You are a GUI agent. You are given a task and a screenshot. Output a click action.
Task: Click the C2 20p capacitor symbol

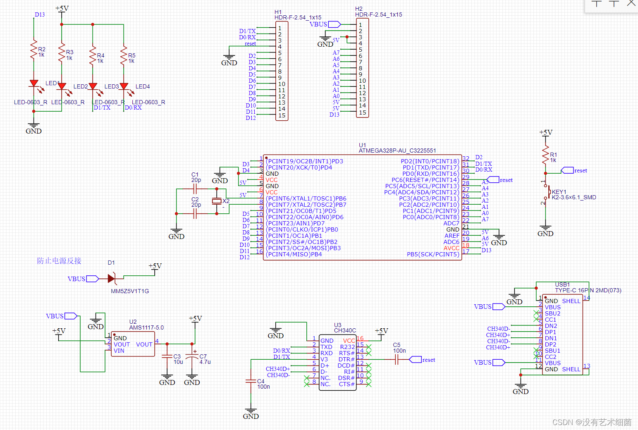click(x=195, y=214)
